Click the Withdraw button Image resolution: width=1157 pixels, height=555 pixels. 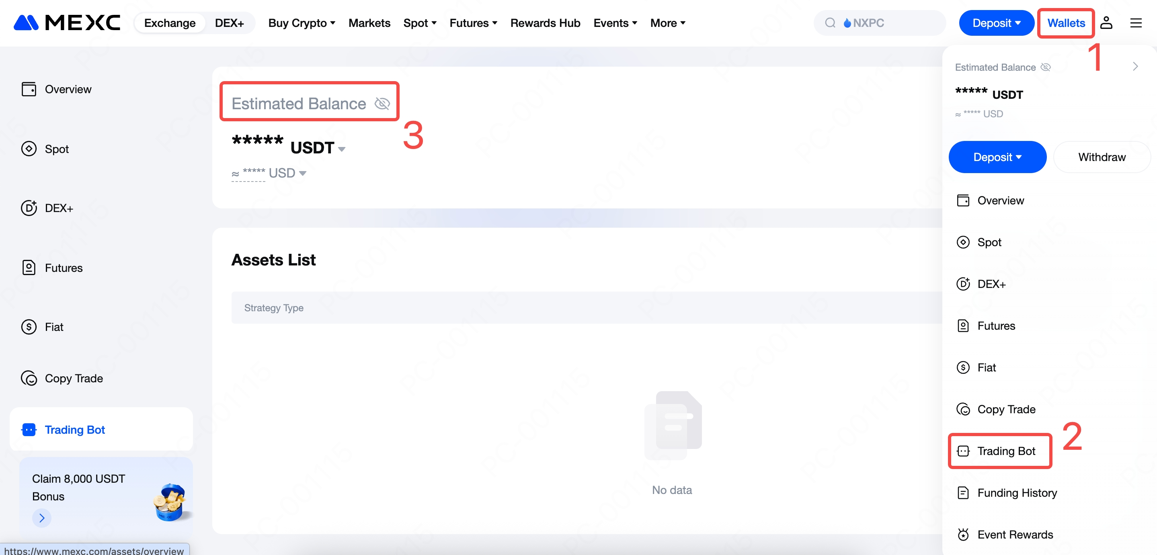tap(1101, 157)
